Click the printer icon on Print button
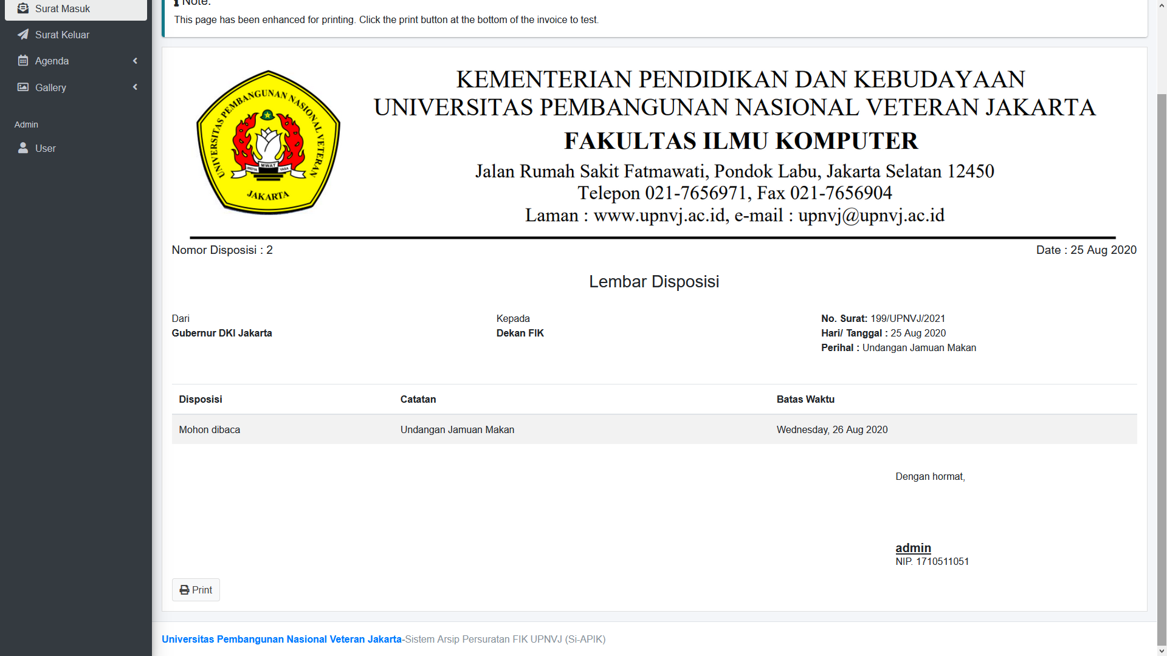This screenshot has width=1167, height=656. tap(184, 590)
